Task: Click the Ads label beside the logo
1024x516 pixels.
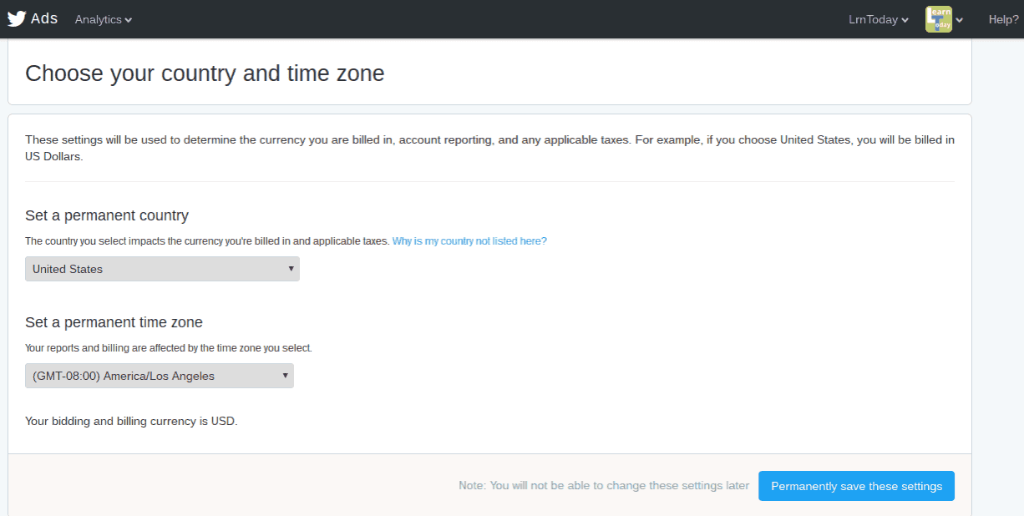Action: [44, 18]
